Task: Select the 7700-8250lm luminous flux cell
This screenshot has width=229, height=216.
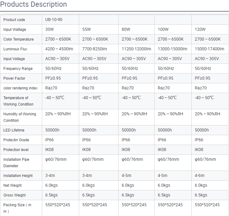Action: click(94, 49)
